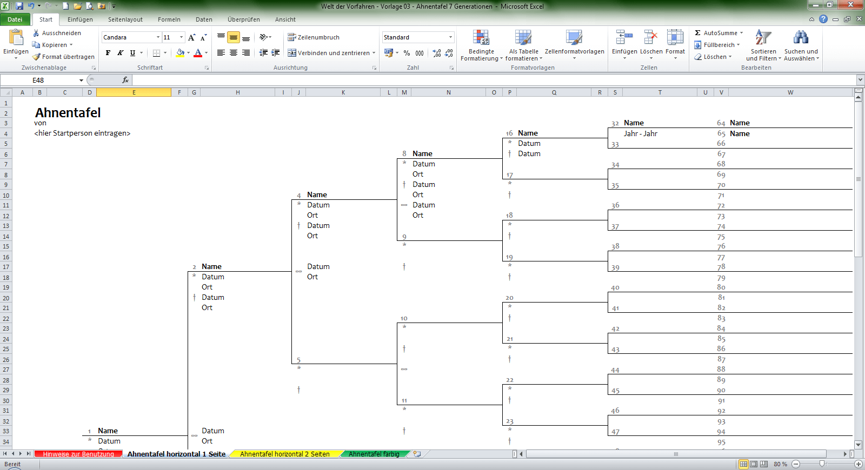Screen dimensions: 865x470
Task: Open the Datei menu button
Action: click(x=15, y=19)
